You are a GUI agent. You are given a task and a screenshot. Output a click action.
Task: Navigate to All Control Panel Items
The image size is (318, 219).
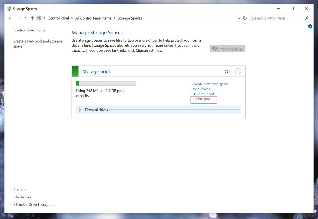[x=93, y=18]
